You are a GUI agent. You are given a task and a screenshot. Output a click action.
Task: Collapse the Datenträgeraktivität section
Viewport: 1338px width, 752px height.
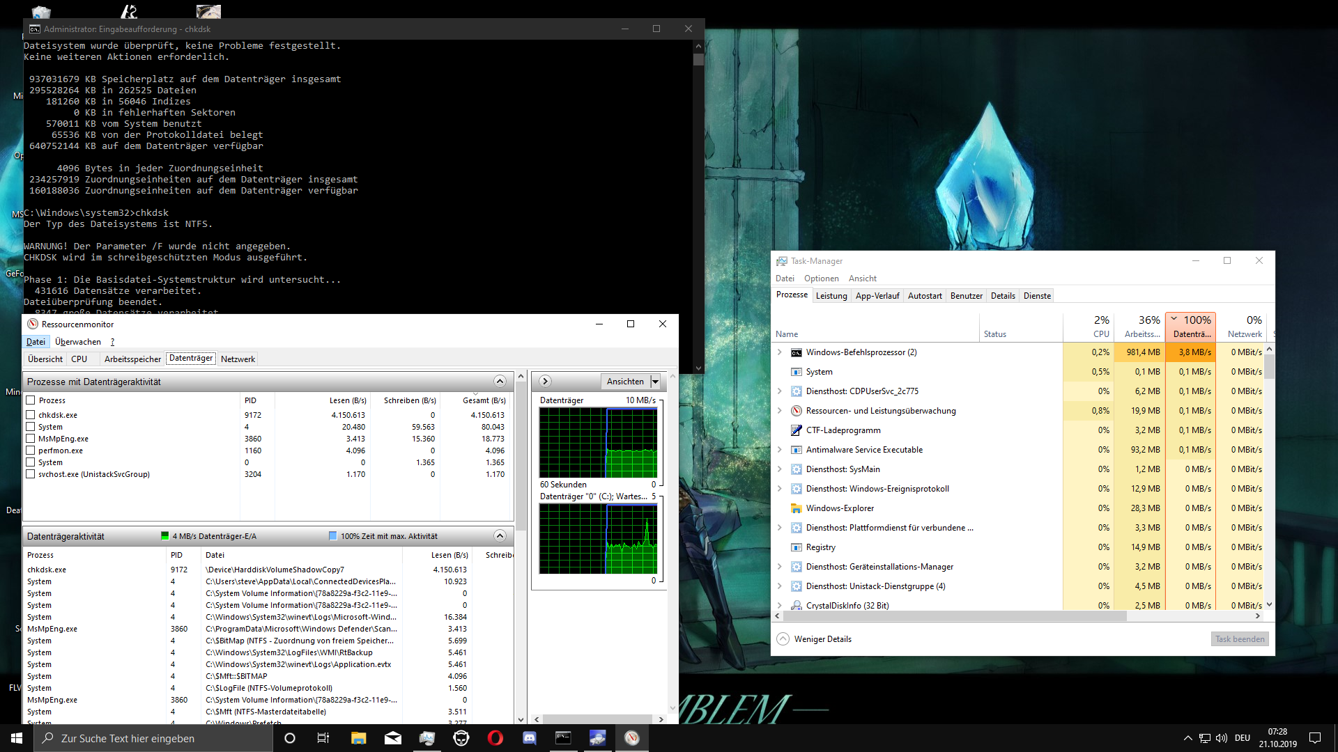(x=500, y=535)
